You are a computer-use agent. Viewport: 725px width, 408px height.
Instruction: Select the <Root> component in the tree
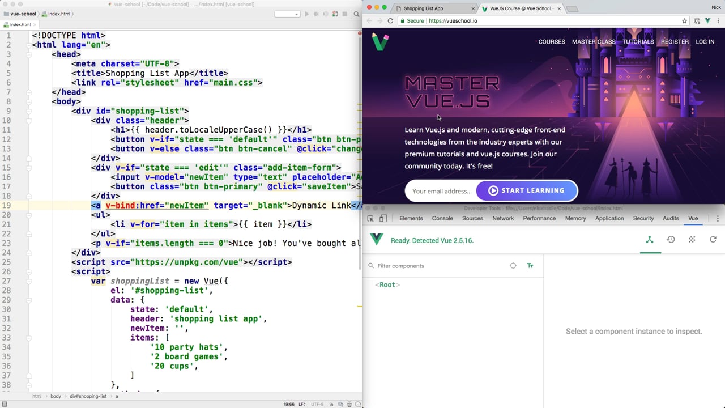[387, 284]
